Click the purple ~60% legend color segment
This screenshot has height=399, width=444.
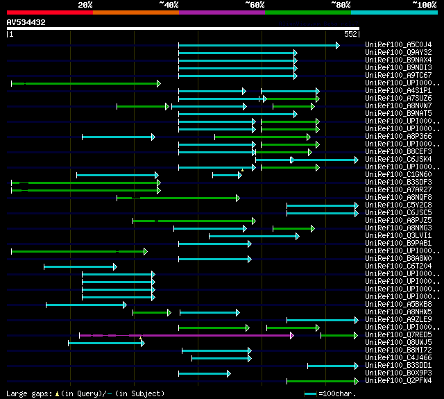coord(222,12)
